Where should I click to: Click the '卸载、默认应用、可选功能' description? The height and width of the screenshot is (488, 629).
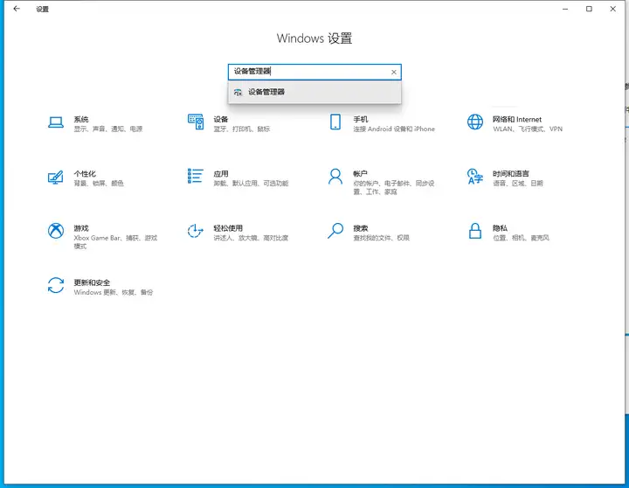(x=251, y=184)
